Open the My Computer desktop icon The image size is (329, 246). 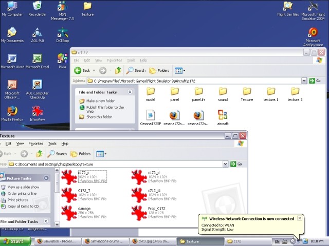pos(12,9)
